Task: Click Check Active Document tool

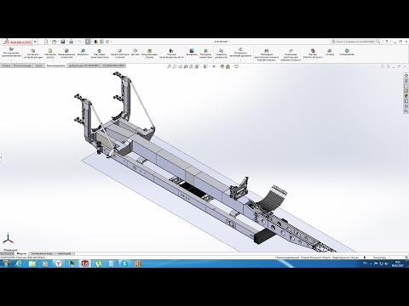Action: pyautogui.click(x=240, y=53)
